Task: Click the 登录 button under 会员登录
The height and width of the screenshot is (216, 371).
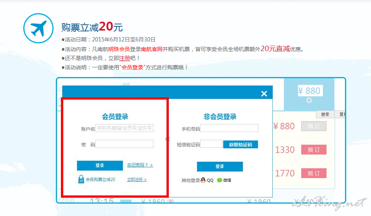Action: 100,165
